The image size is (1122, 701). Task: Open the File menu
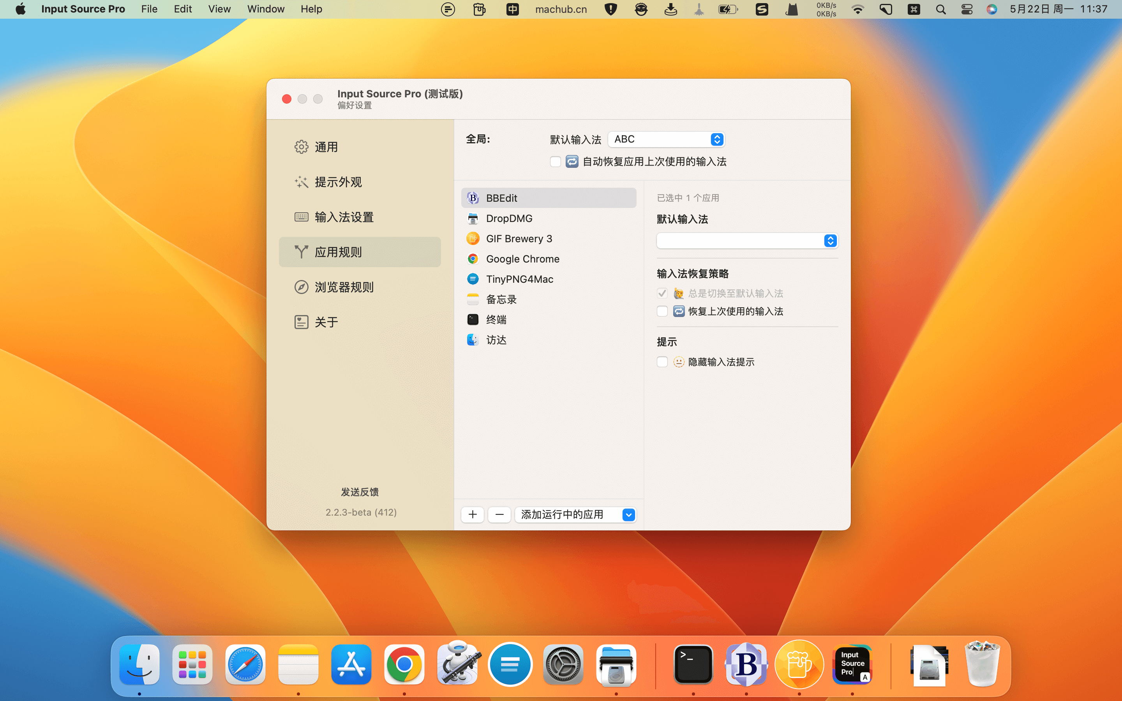pos(149,9)
